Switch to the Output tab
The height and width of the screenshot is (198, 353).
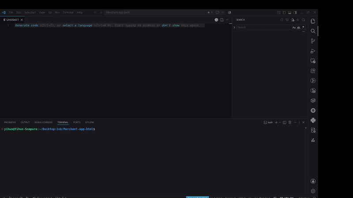point(25,122)
